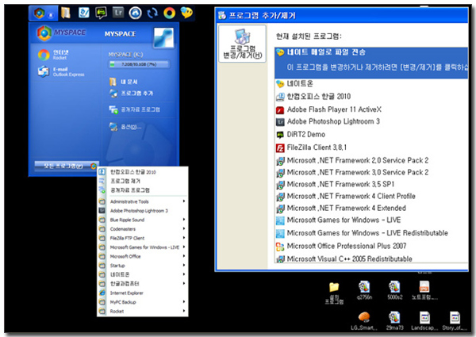476x337 pixels.
Task: Expand the Codemasters submenu arrow
Action: (x=184, y=228)
